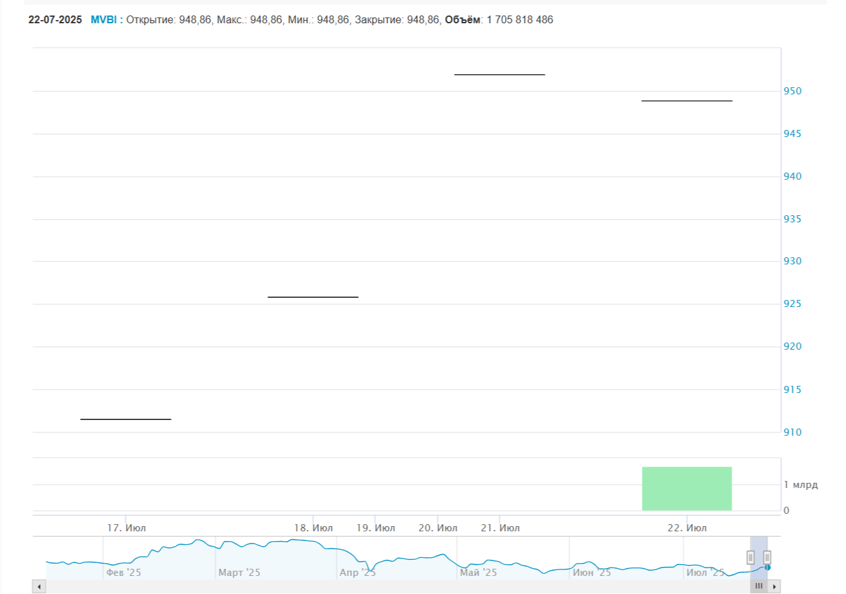Screen dimensions: 846x594
Task: Click the 950 price axis label
Action: 793,91
